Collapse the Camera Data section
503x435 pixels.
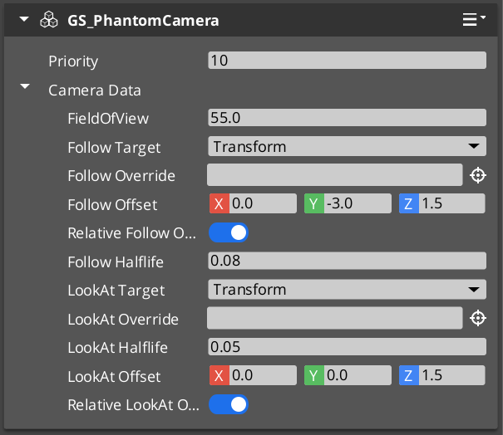point(25,86)
